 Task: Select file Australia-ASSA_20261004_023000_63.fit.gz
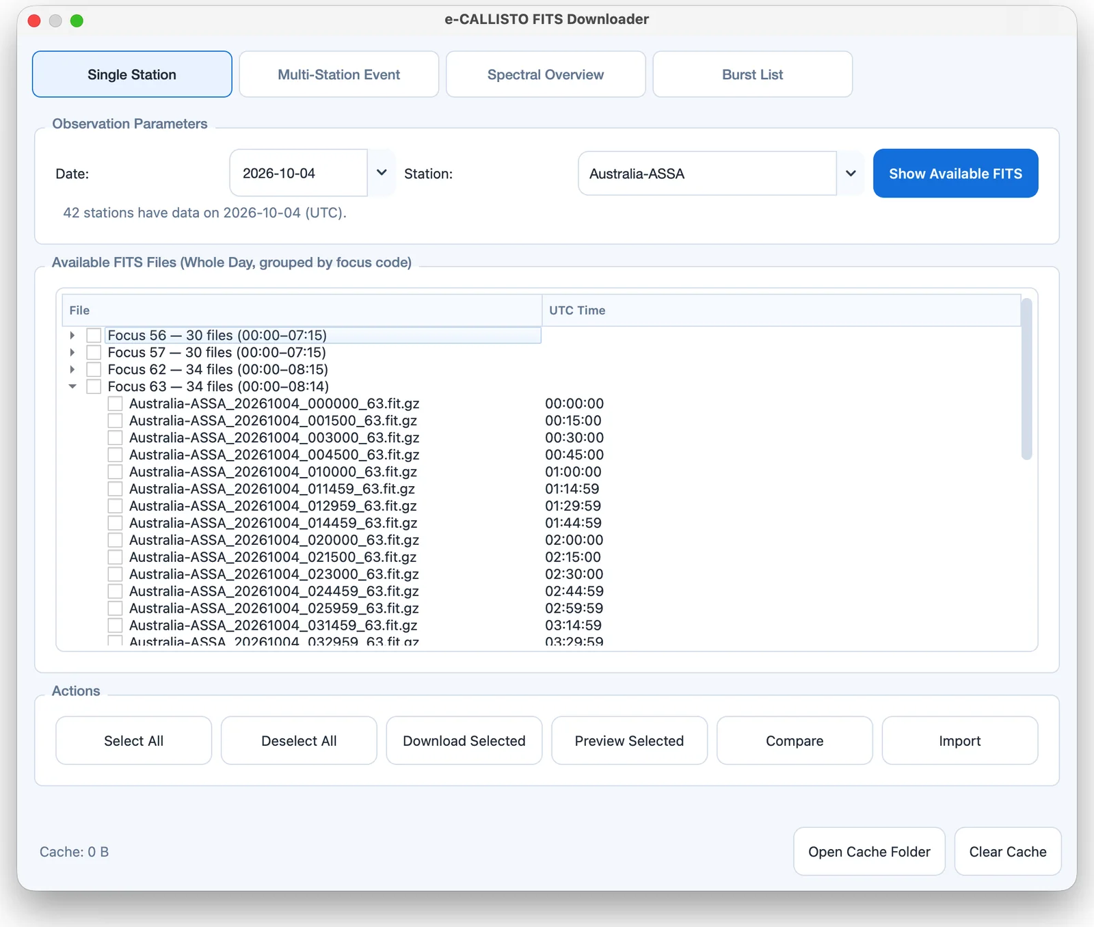274,574
